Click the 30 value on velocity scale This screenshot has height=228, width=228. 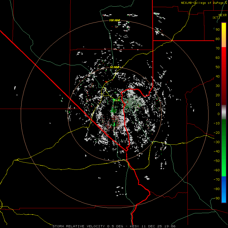coord(218,86)
